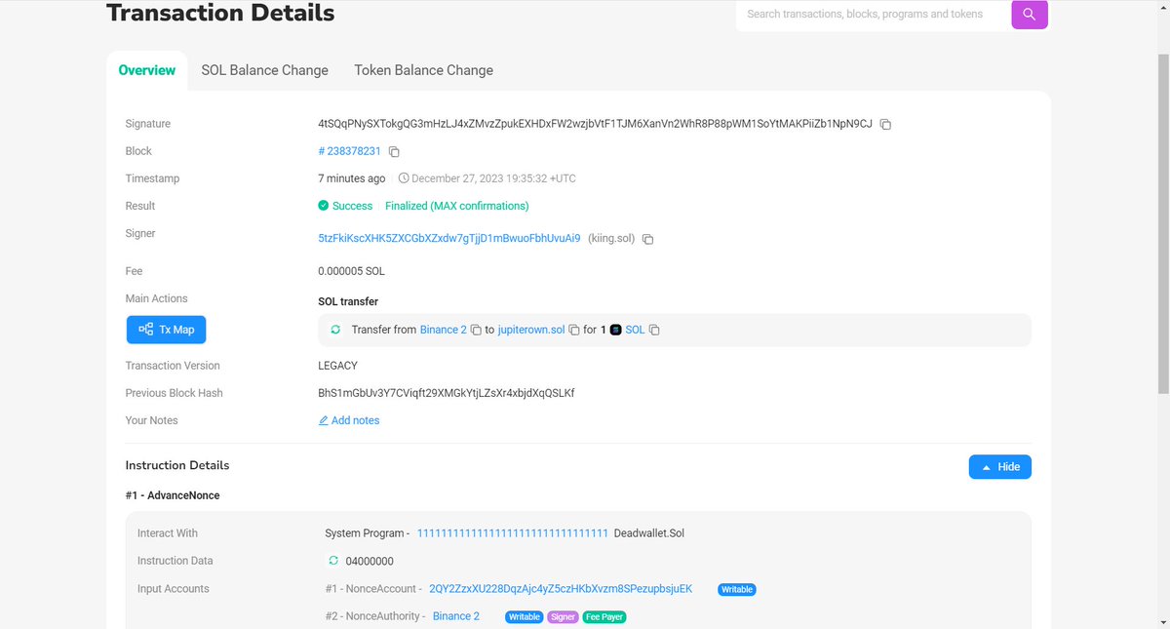1170x629 pixels.
Task: Click the #1 - AdvanceNonce heading
Action: coord(173,495)
